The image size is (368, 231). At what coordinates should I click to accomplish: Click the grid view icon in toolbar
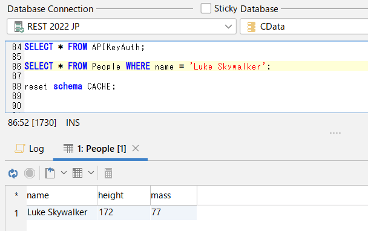coord(77,173)
